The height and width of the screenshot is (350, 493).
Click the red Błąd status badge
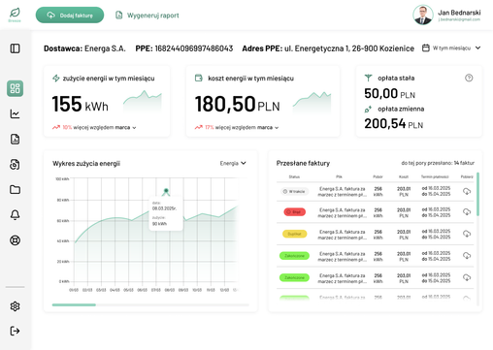[294, 212]
